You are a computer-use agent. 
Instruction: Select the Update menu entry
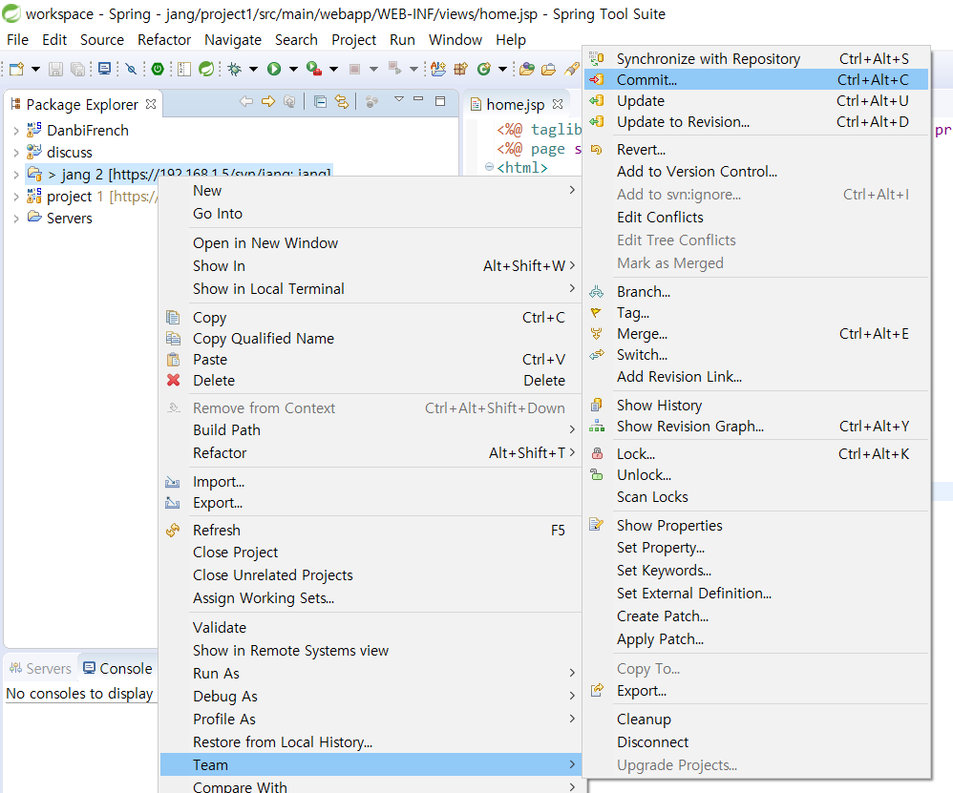[x=756, y=101]
